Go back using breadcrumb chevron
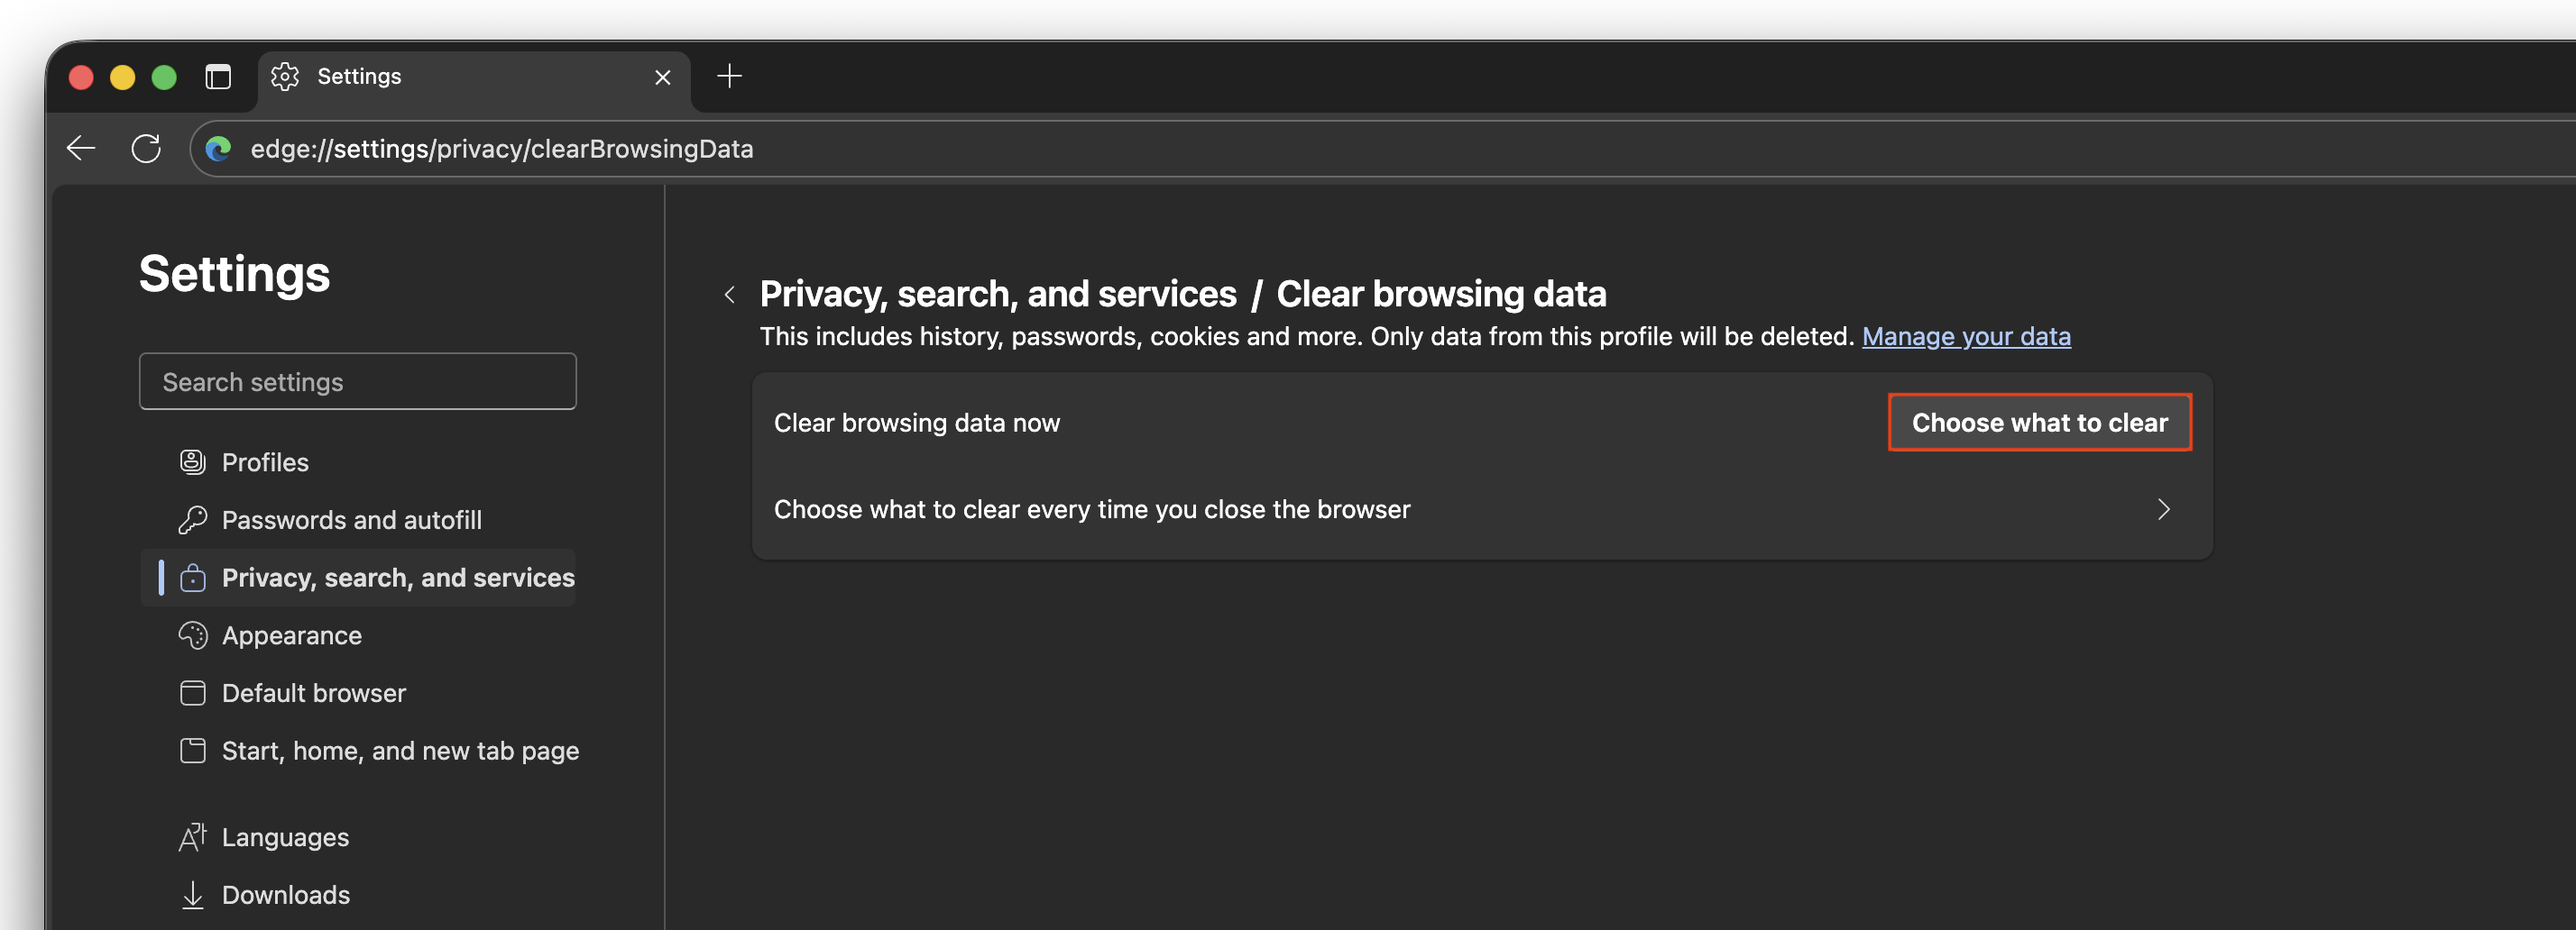This screenshot has height=930, width=2576. click(x=730, y=295)
